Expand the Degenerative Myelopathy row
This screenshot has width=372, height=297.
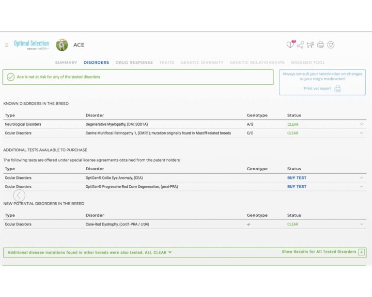coord(361,124)
